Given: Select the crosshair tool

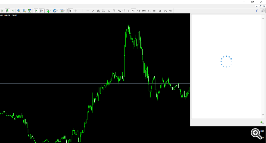Looking at the screenshot, I should (x=76, y=11).
